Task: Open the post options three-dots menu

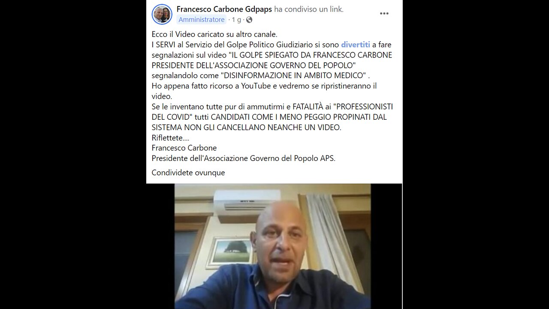Action: (x=384, y=13)
